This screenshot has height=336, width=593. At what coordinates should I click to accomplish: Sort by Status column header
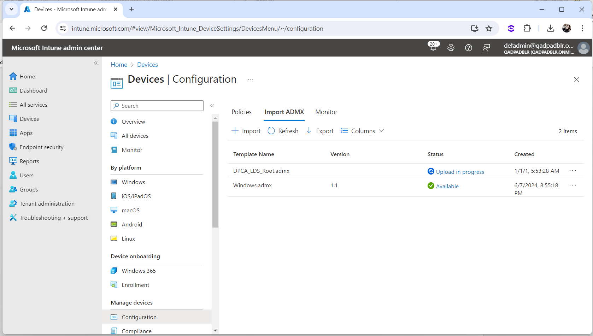point(435,154)
